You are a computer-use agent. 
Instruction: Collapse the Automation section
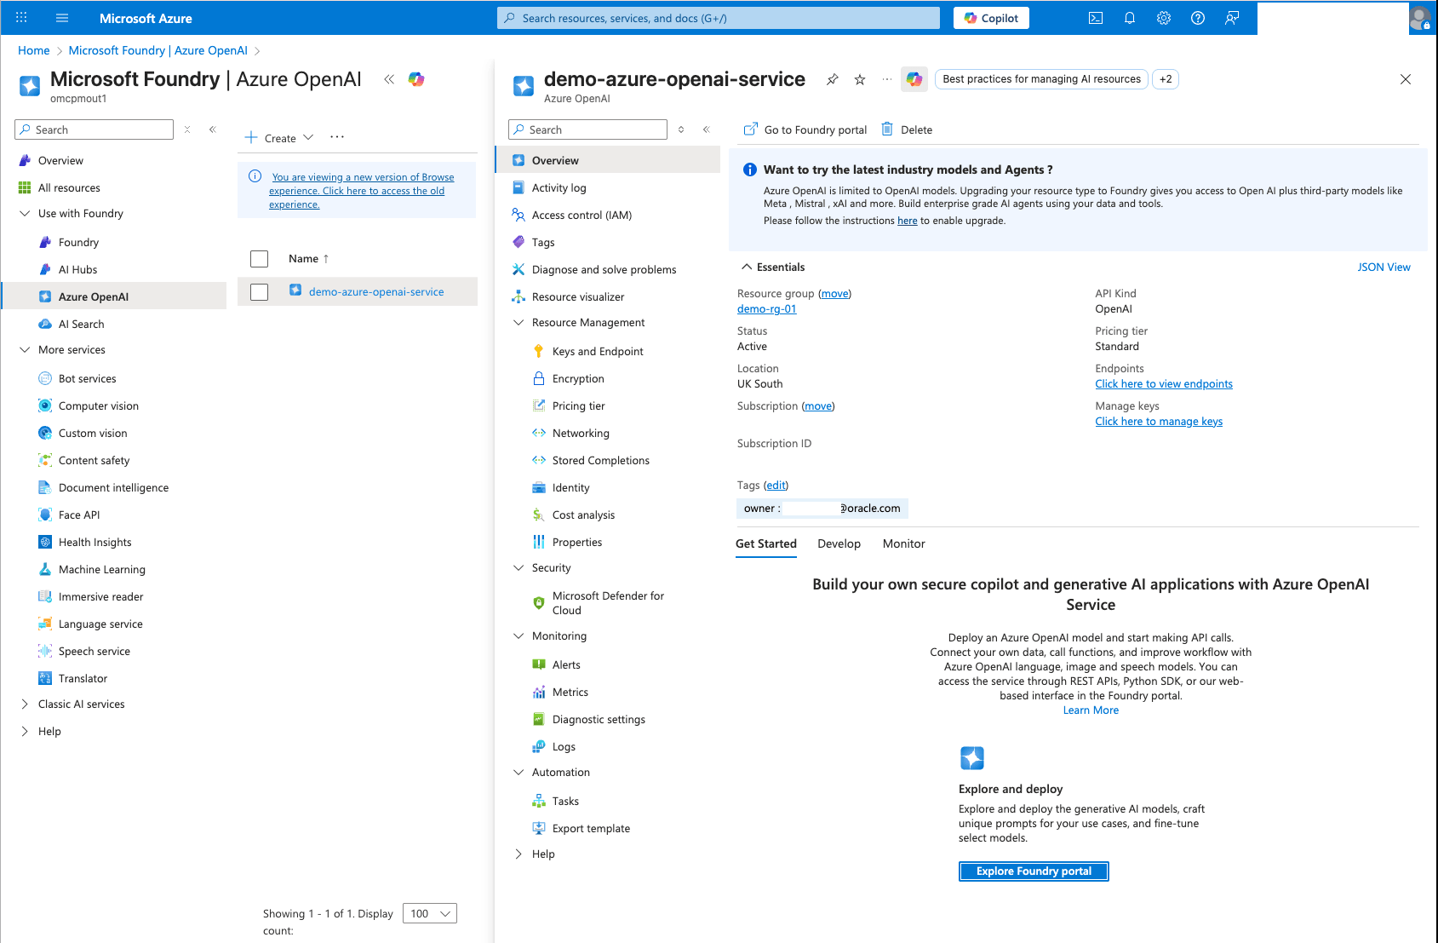click(518, 772)
